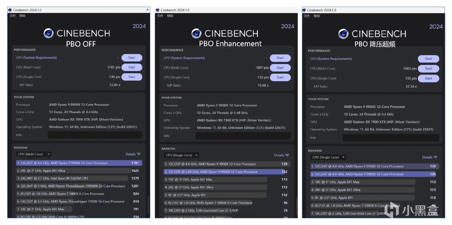Image resolution: width=452 pixels, height=225 pixels.
Task: Click the Info field in PBO OFF window
Action: (x=95, y=135)
